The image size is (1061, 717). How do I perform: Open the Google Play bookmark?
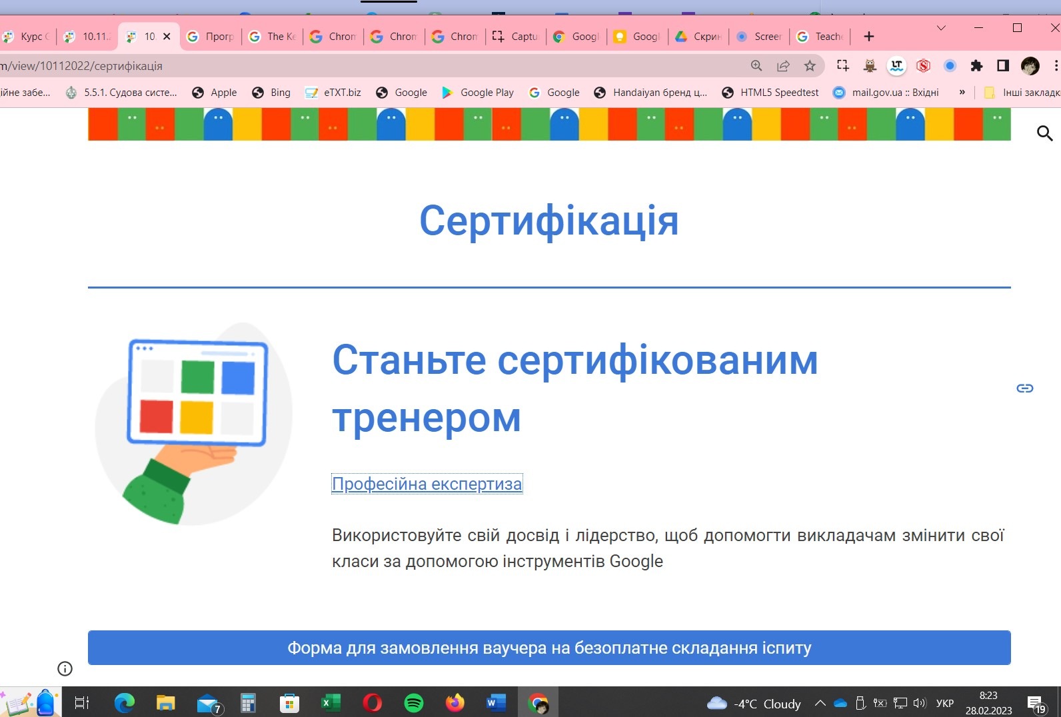pos(478,93)
